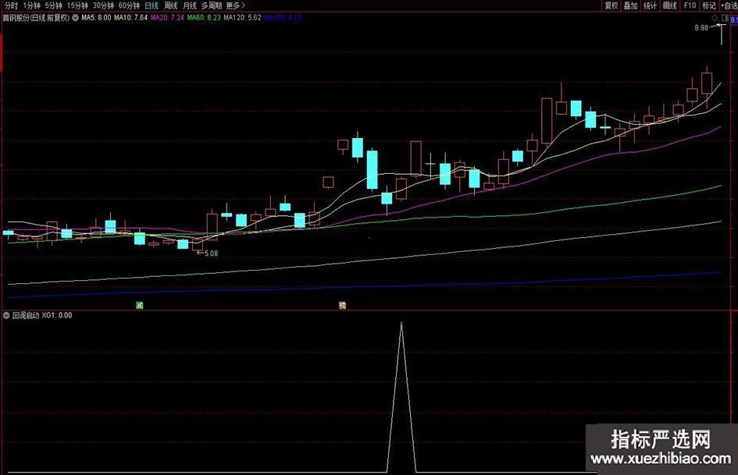Click the MA60: 6.23 label
The height and width of the screenshot is (475, 738).
(x=204, y=18)
